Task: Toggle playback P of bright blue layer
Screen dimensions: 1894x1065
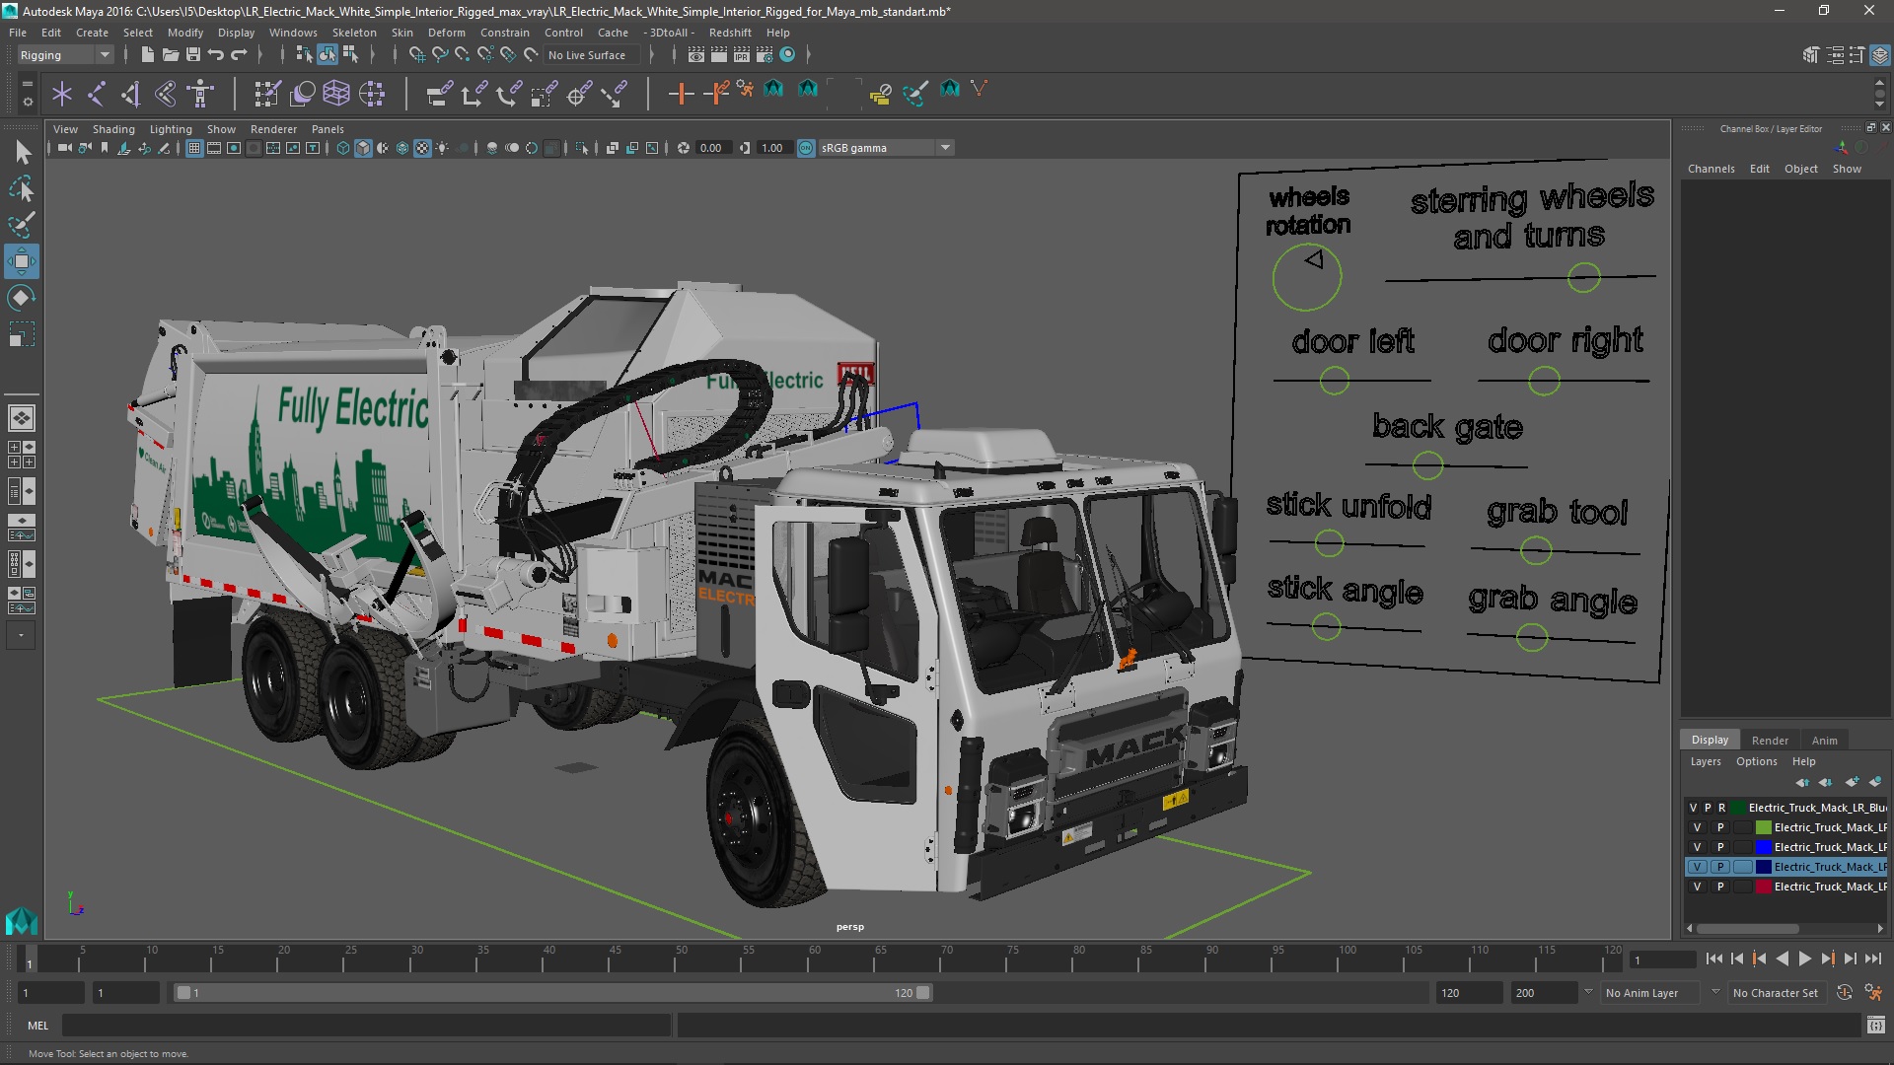Action: 1720,847
